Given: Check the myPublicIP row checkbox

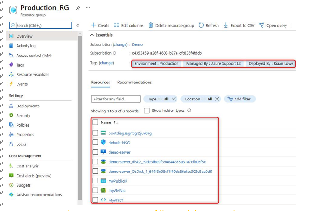Looking at the screenshot, I should [96, 181].
